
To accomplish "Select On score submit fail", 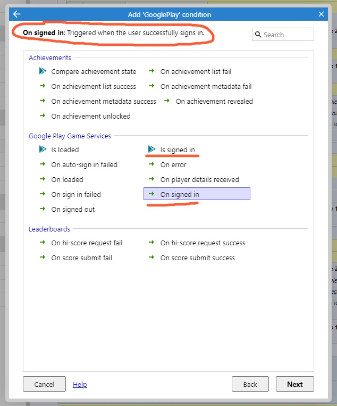I will click(x=81, y=258).
